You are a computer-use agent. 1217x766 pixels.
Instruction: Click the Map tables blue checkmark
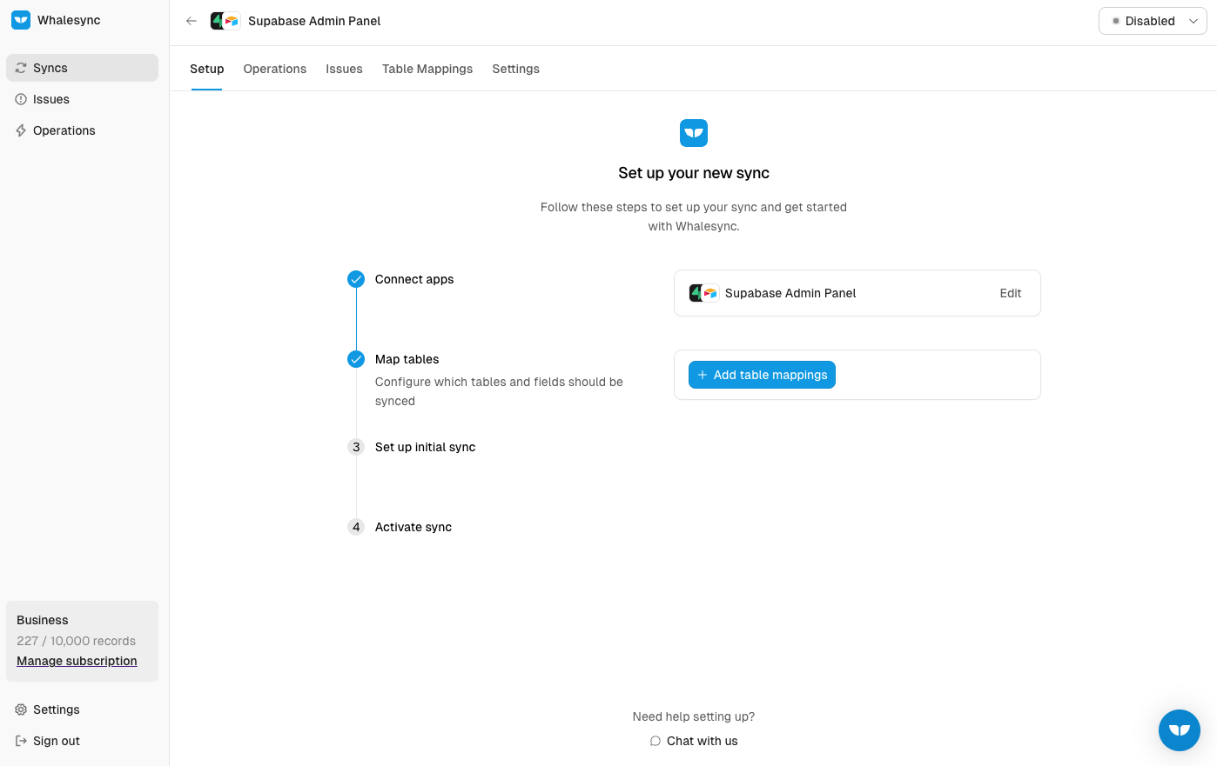pyautogui.click(x=355, y=358)
